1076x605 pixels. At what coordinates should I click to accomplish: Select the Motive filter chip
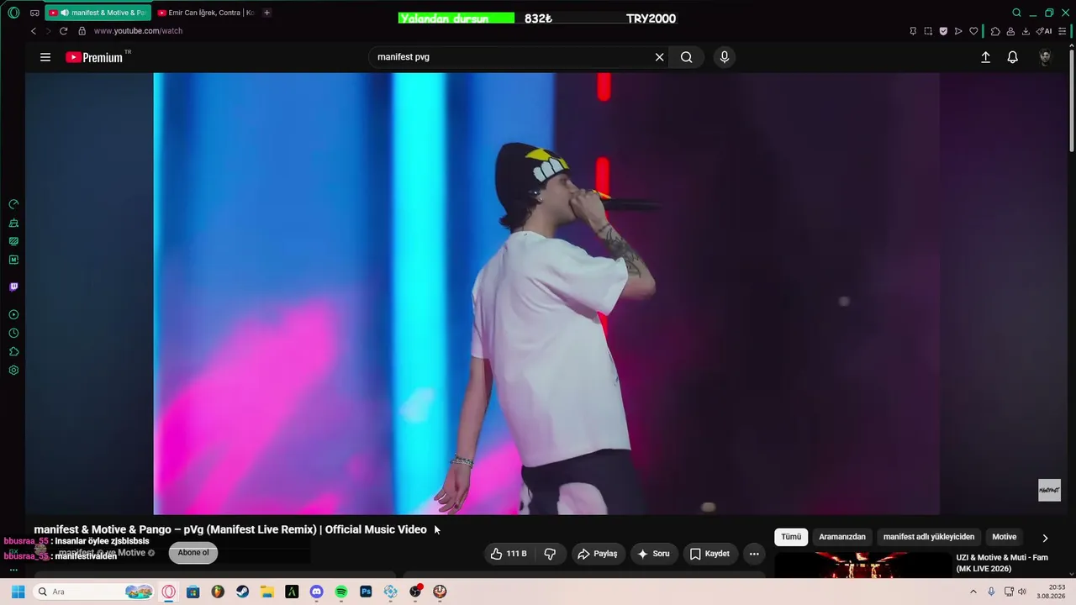(x=1005, y=537)
